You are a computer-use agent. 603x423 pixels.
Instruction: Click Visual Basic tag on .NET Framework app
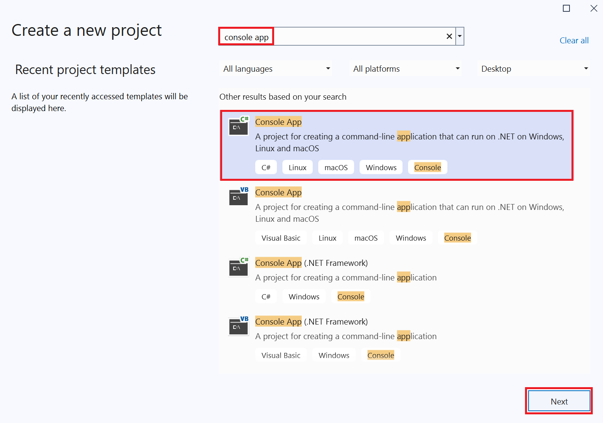click(x=281, y=355)
